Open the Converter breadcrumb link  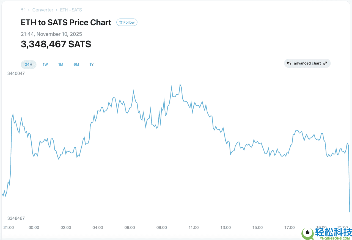[x=43, y=10]
